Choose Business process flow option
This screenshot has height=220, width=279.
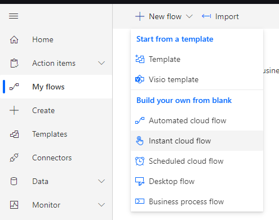[197, 201]
